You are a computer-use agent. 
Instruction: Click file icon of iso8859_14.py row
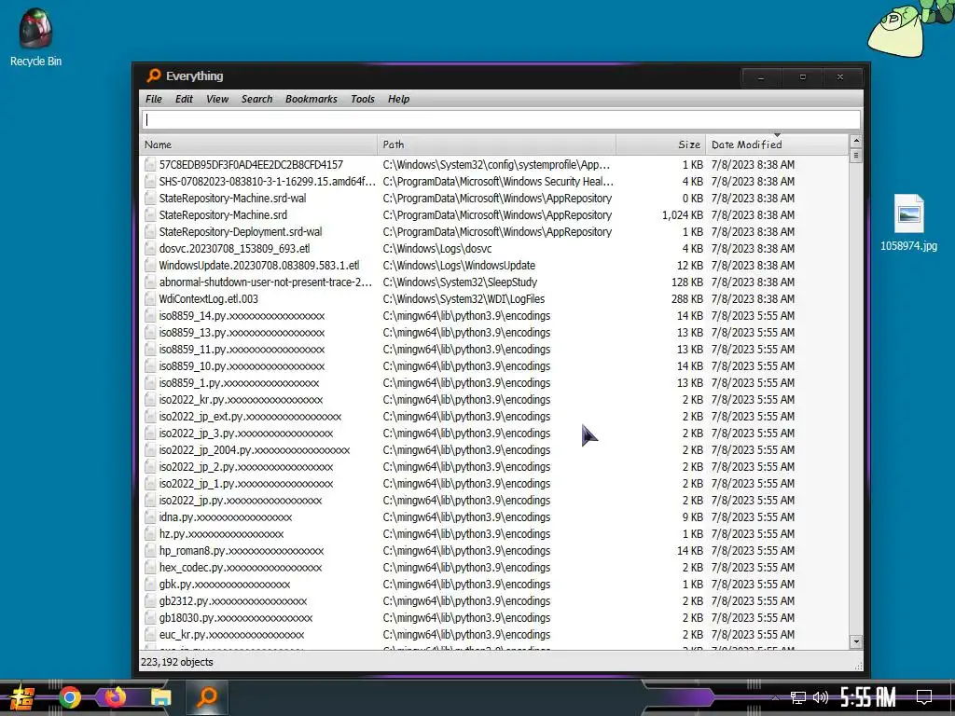[150, 315]
